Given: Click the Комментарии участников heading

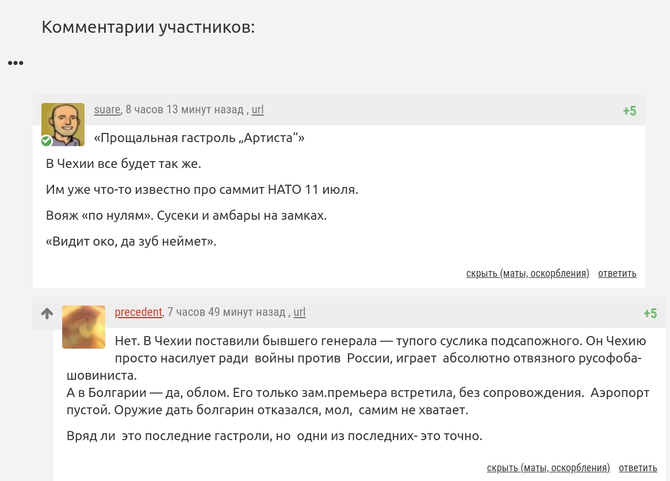Looking at the screenshot, I should [148, 27].
